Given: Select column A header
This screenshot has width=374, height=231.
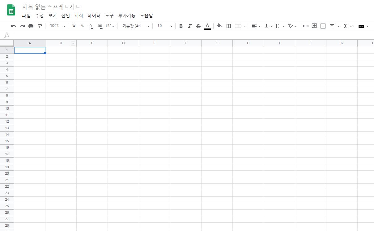Looking at the screenshot, I should coord(30,43).
